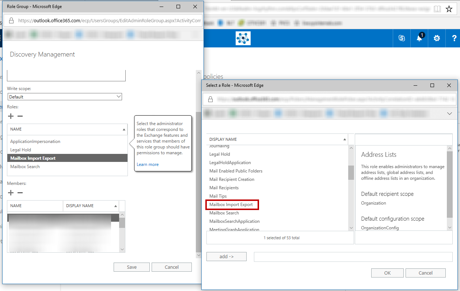Click the help question mark icon
The width and height of the screenshot is (460, 291).
[454, 38]
